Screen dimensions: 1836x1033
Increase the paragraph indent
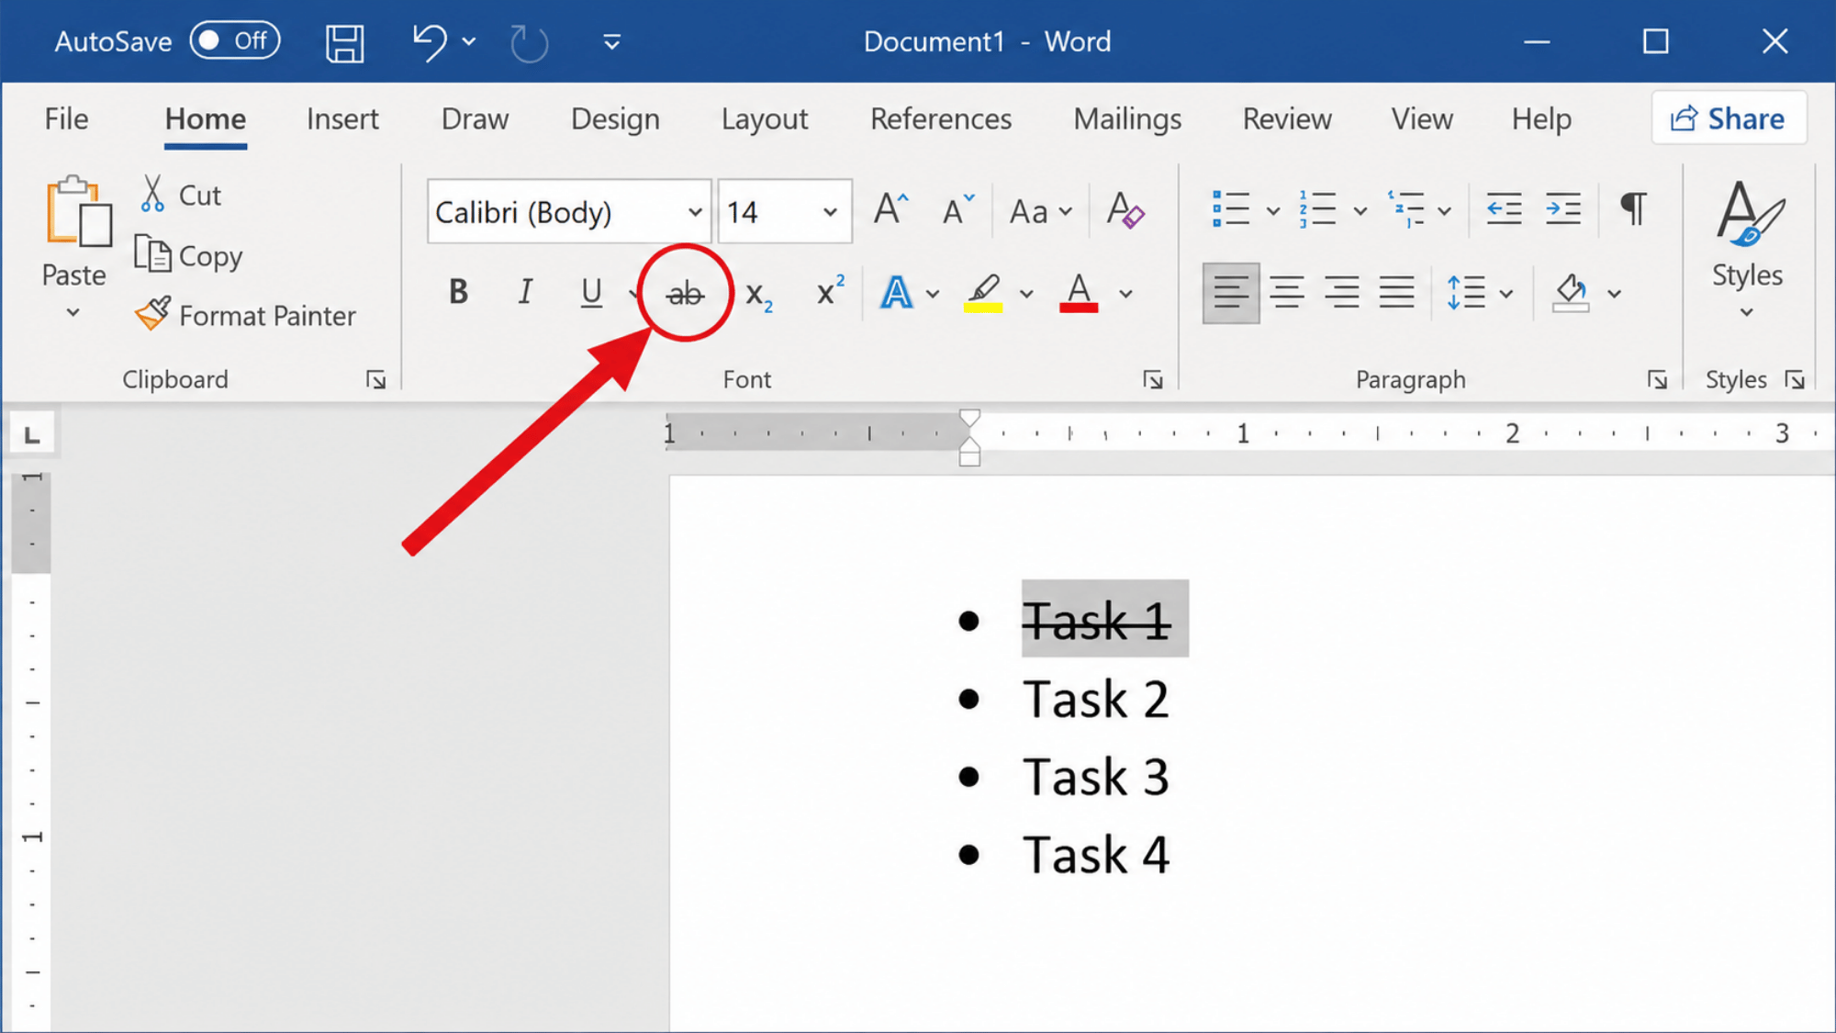1562,209
